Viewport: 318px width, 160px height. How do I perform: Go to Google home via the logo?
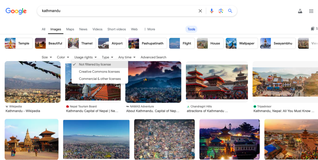[x=16, y=11]
